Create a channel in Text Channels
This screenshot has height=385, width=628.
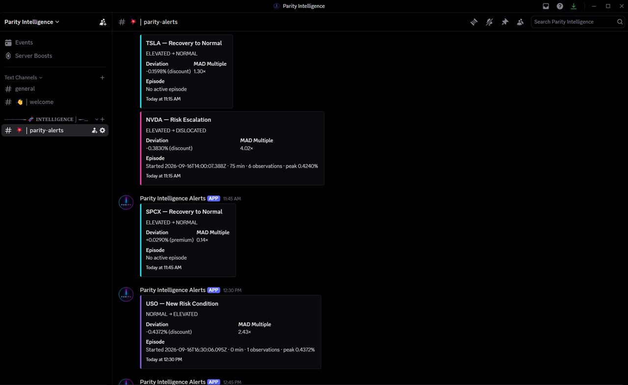[103, 77]
